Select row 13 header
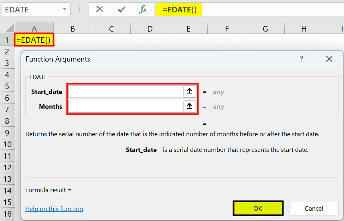 7,179
